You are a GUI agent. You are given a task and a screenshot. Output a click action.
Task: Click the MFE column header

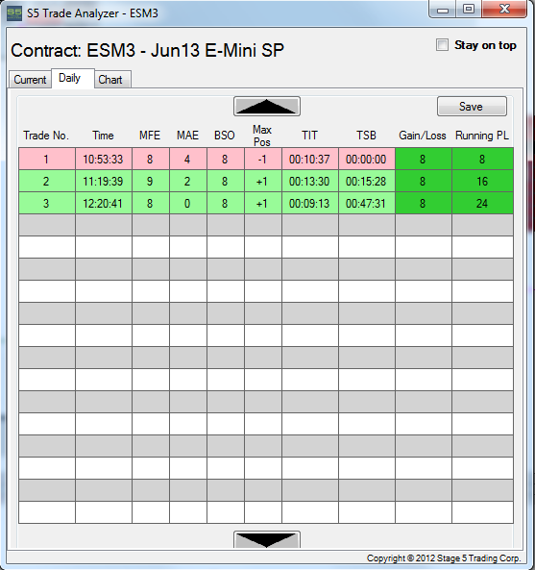tap(150, 136)
